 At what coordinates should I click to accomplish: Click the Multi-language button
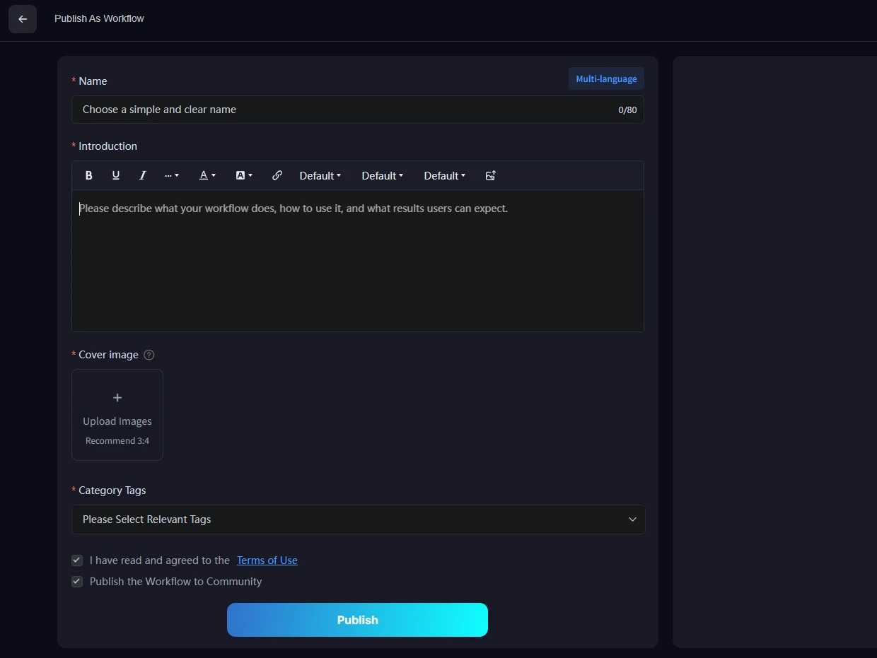click(x=606, y=78)
